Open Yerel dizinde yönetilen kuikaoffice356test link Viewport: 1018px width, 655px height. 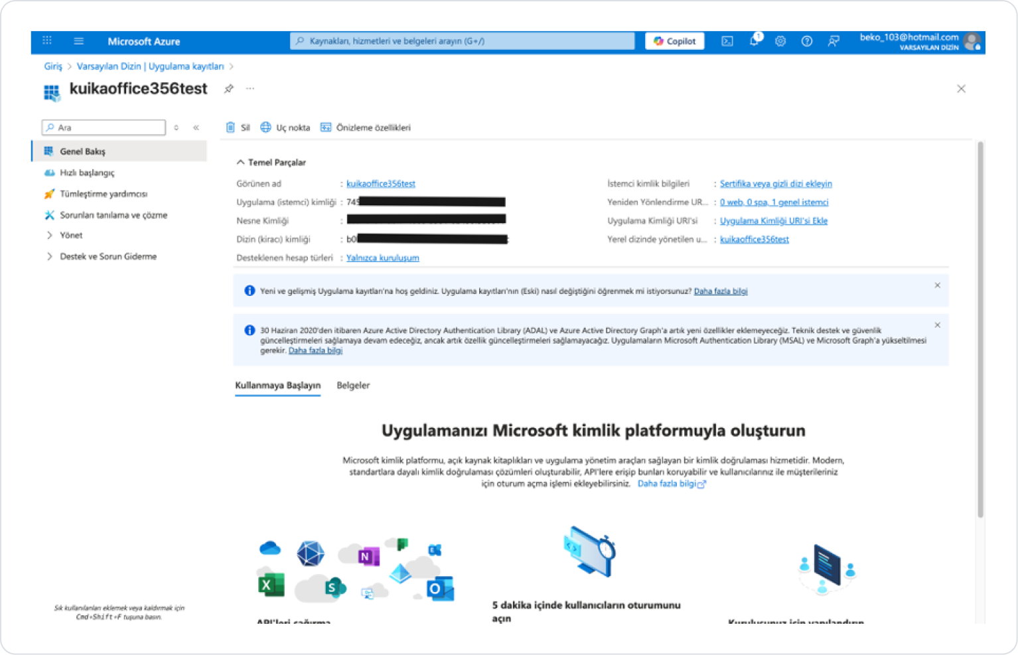pos(755,240)
